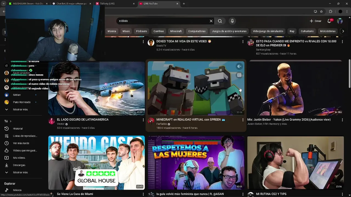The width and height of the screenshot is (351, 197).
Task: Open the Farfadox channel avatar
Action: [x=151, y=121]
